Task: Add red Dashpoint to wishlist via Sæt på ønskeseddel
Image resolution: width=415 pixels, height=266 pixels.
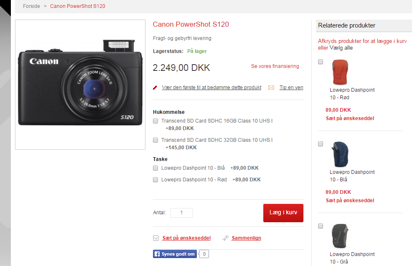Action: [350, 118]
